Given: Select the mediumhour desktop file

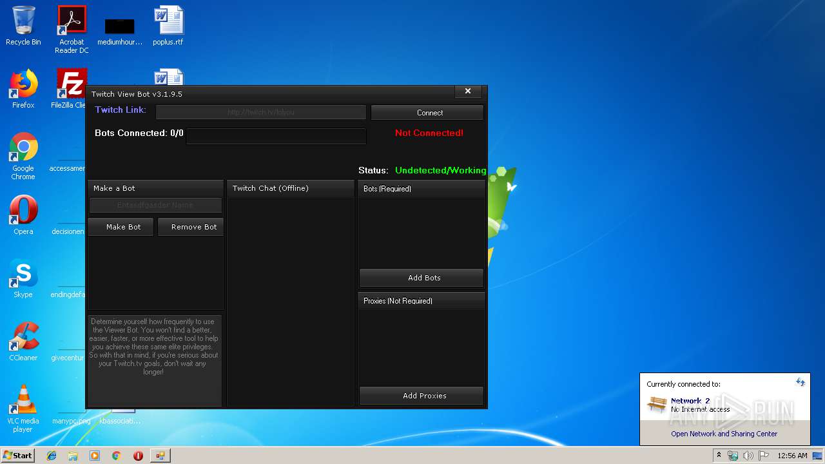Looking at the screenshot, I should coord(120,30).
